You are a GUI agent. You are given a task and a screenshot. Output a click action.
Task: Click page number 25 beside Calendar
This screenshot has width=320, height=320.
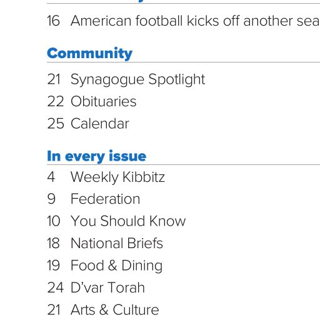coord(56,124)
